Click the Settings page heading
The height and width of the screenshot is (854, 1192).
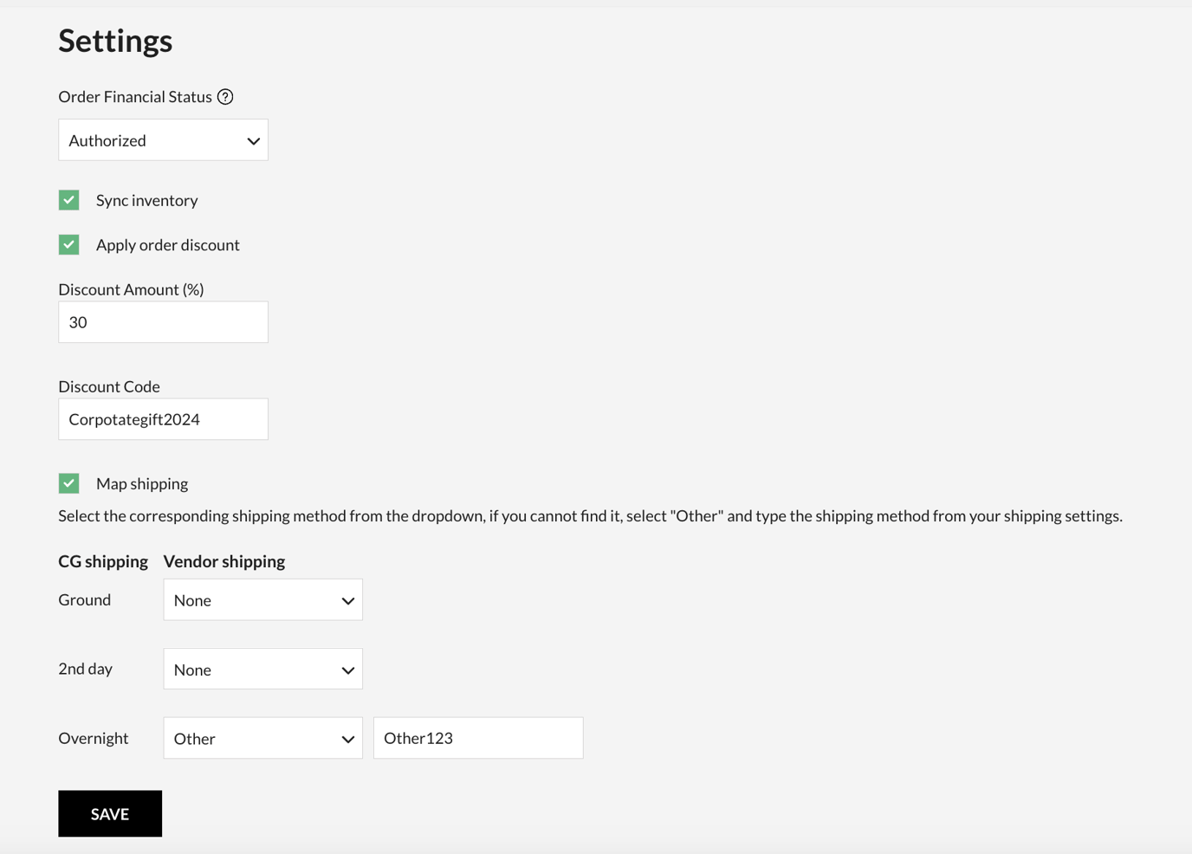pyautogui.click(x=115, y=40)
